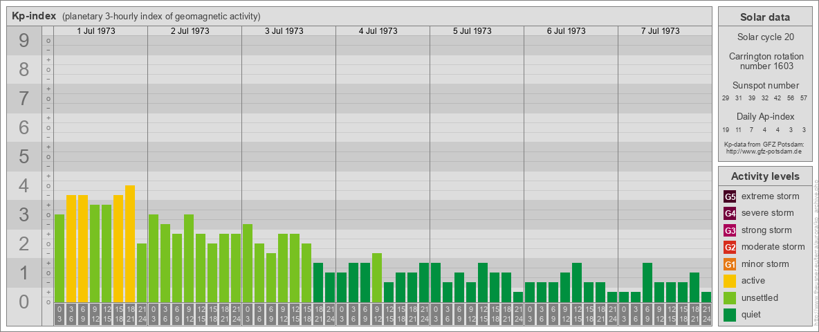Select the 7 Jul 1973 date header
This screenshot has height=332, width=819.
[660, 31]
